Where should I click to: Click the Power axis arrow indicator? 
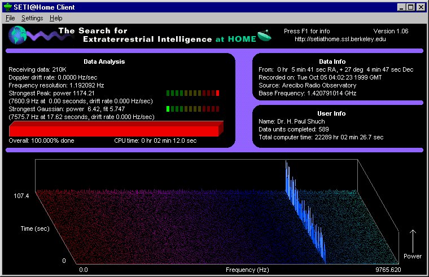(x=413, y=241)
